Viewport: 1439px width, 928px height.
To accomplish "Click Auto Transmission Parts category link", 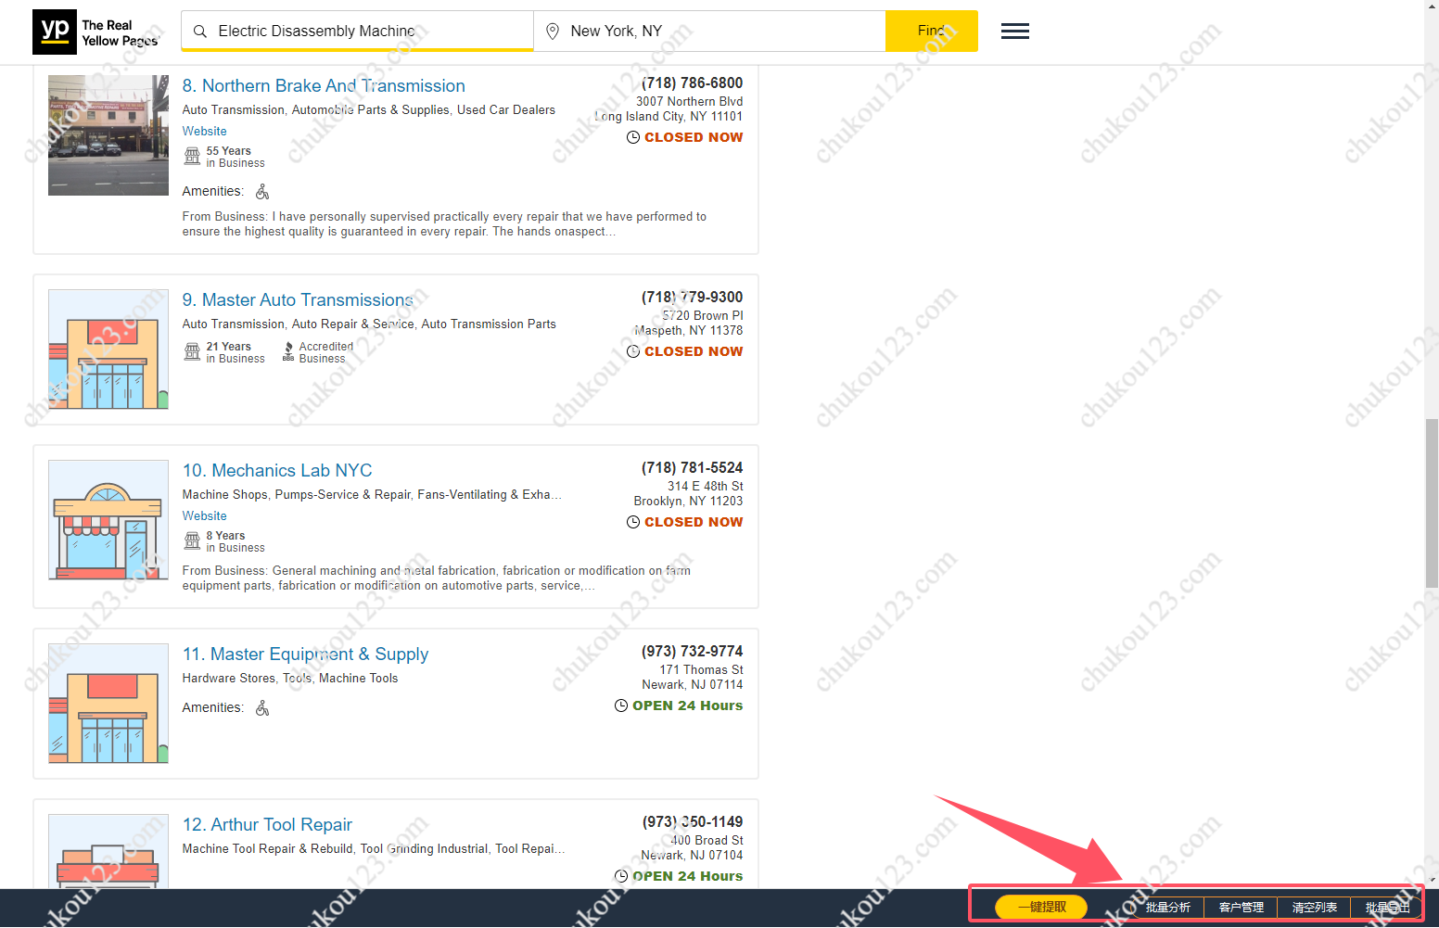I will 489,324.
